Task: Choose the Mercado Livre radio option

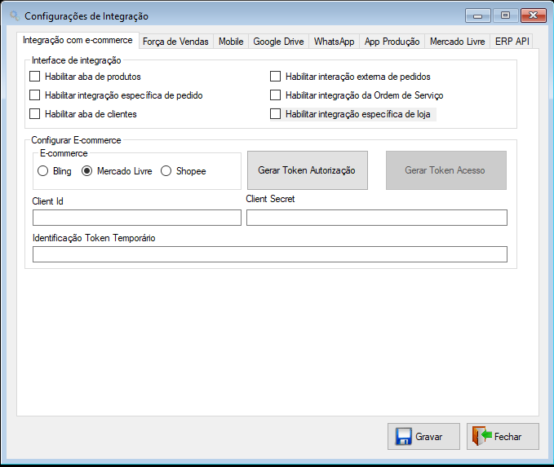Action: (x=87, y=171)
